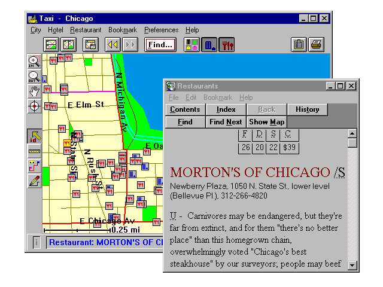Select the crosshair center map tool

[34, 106]
